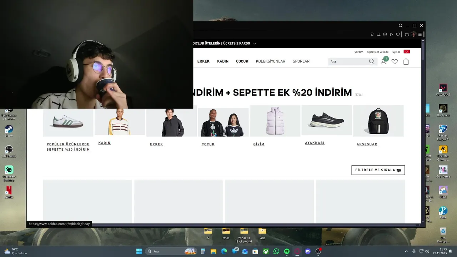This screenshot has width=457, height=257.
Task: Open Streamlabs Desktop shortcut
Action: click(x=9, y=173)
